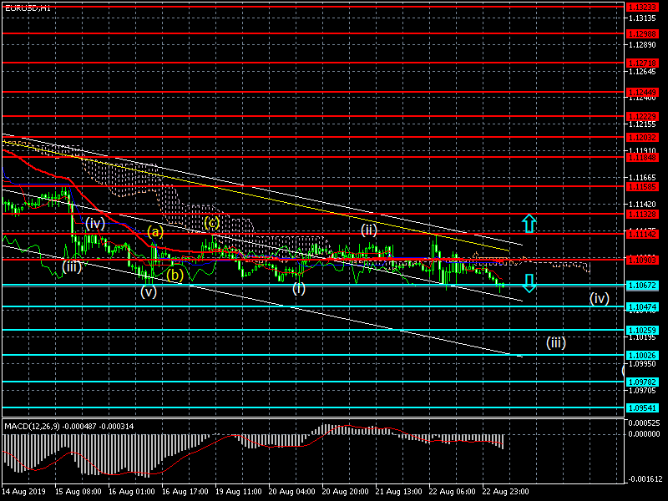The height and width of the screenshot is (501, 668).
Task: Click the red 1.13233 price level tag
Action: click(x=642, y=7)
